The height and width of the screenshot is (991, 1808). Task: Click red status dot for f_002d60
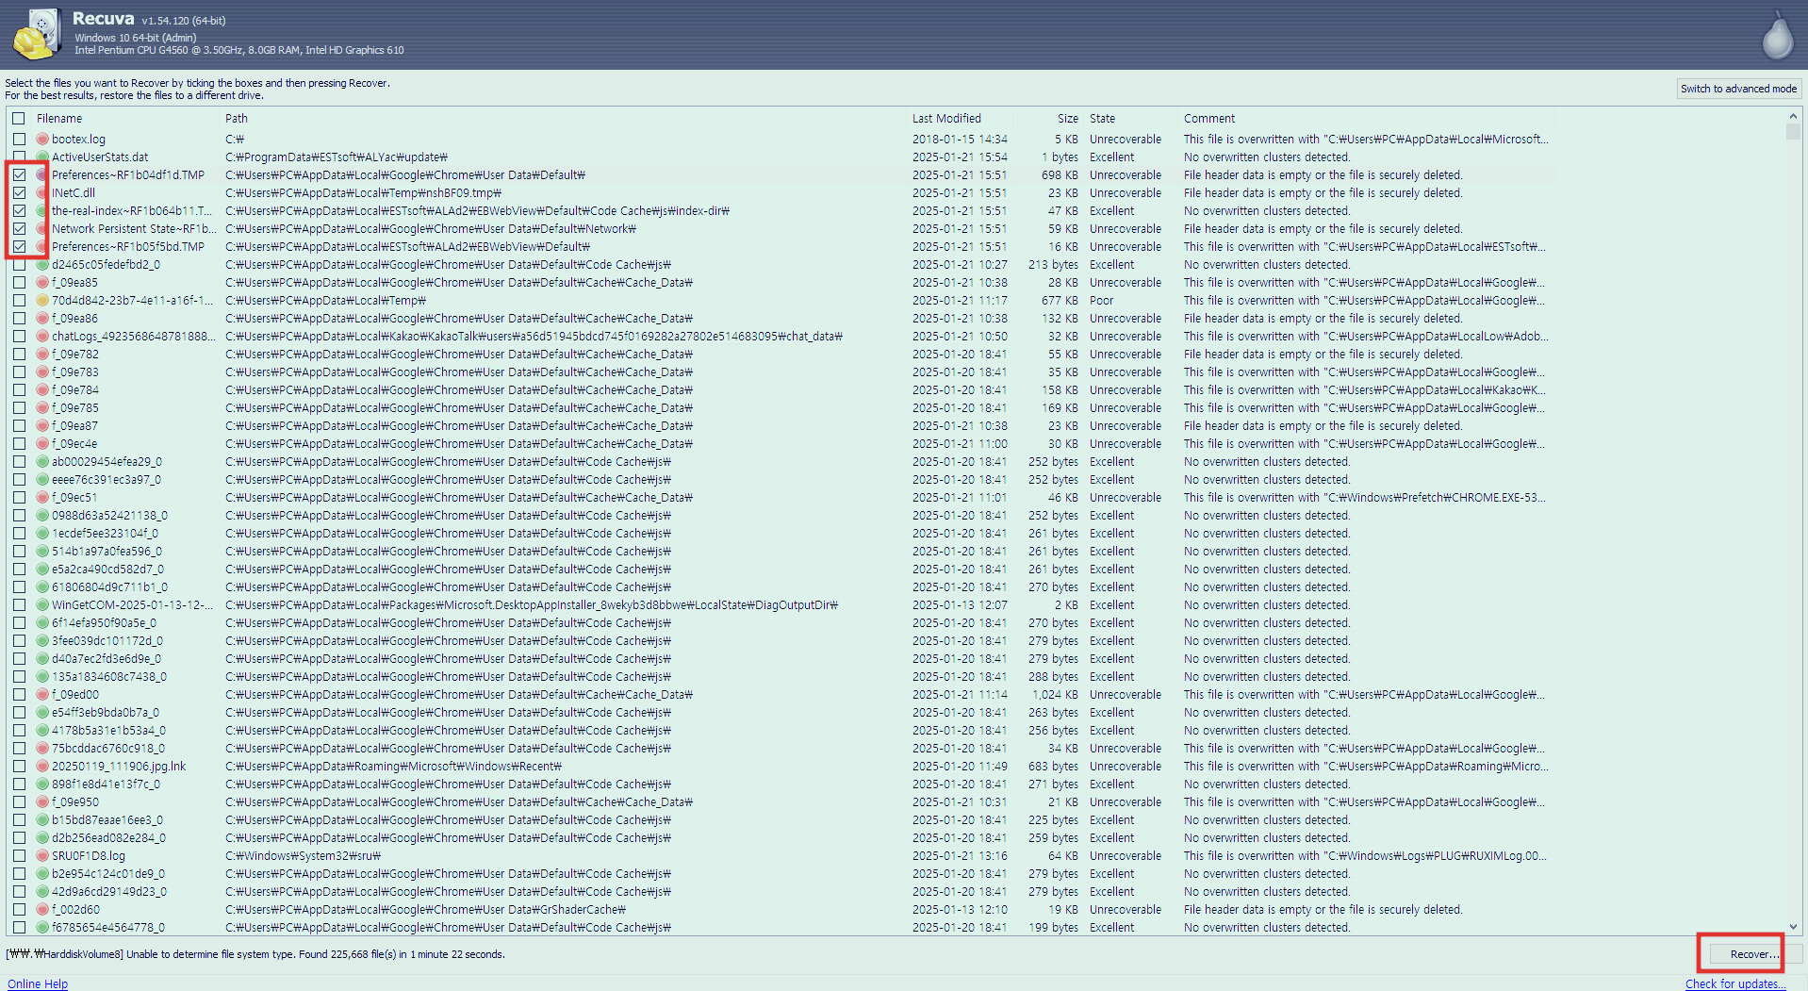click(x=42, y=910)
